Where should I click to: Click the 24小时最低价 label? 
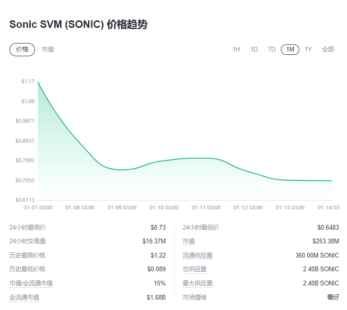(201, 228)
